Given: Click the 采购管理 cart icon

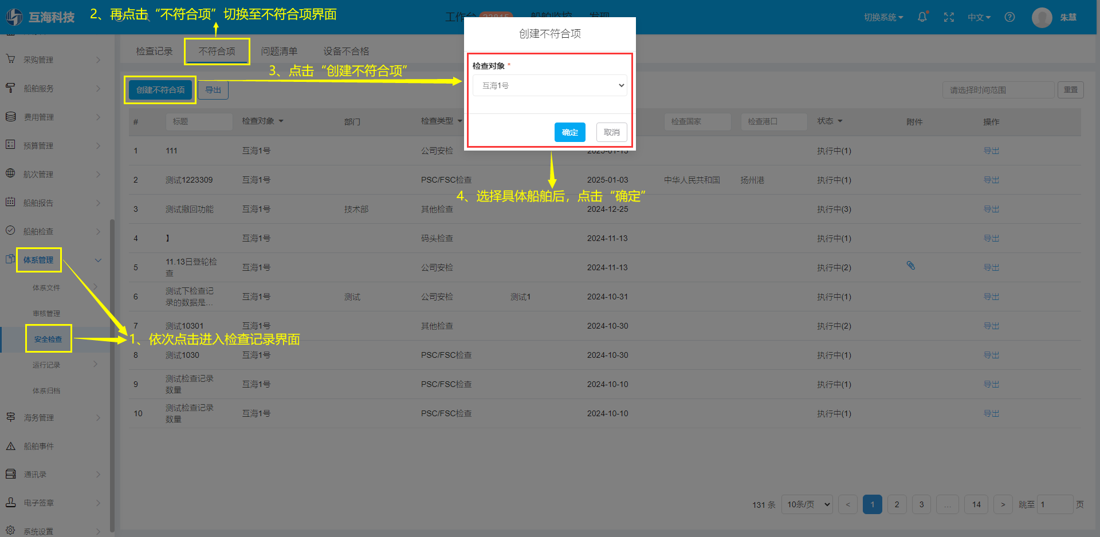Looking at the screenshot, I should [x=10, y=59].
